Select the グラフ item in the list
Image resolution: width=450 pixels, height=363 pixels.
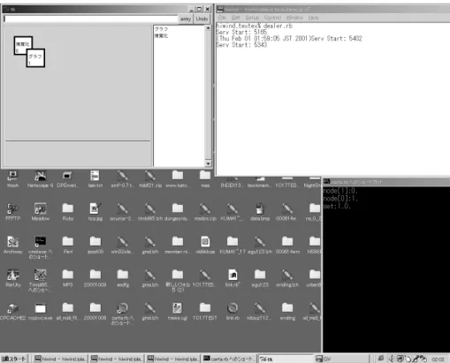tap(161, 29)
